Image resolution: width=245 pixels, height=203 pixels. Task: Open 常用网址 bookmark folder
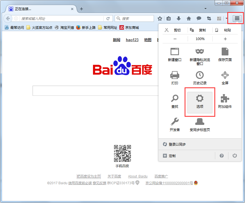[108, 27]
